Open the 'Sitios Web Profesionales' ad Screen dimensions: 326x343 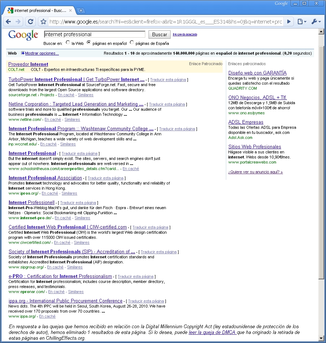click(254, 147)
